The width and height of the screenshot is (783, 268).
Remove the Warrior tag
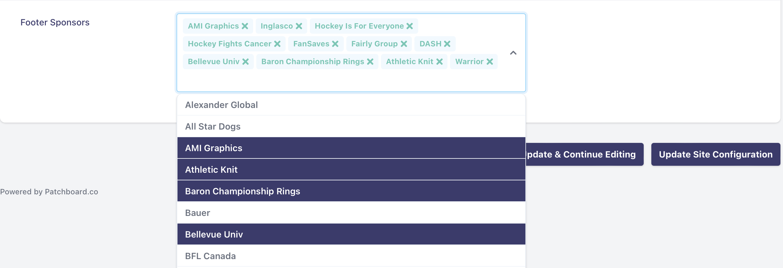[490, 62]
